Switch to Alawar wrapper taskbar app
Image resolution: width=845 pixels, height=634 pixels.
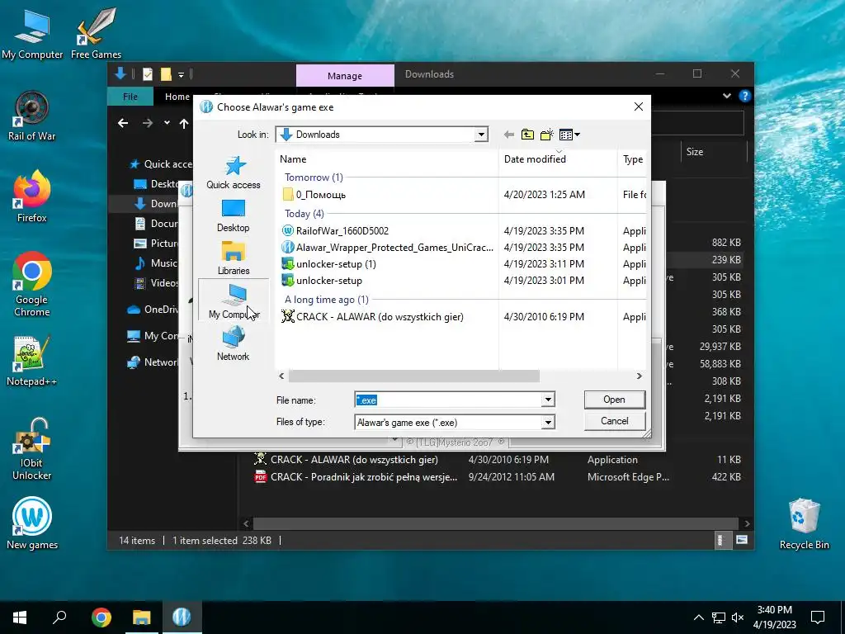tap(182, 617)
